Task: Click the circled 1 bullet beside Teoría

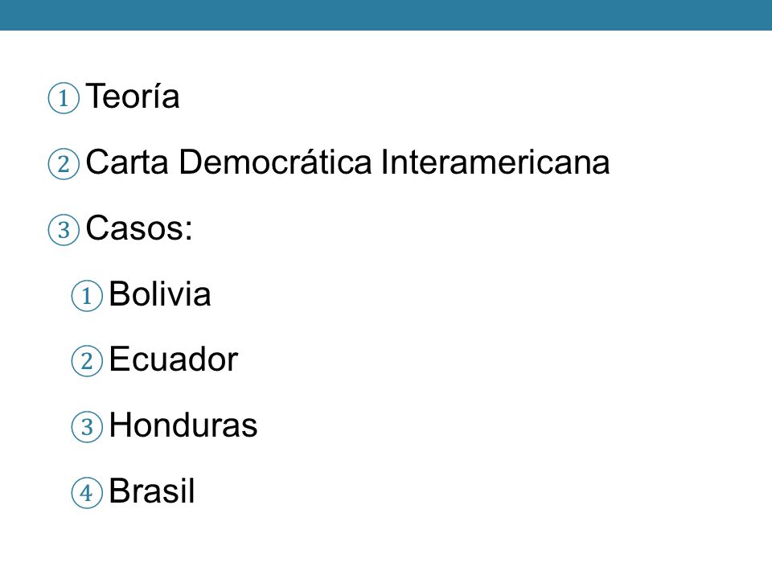Action: coord(64,98)
